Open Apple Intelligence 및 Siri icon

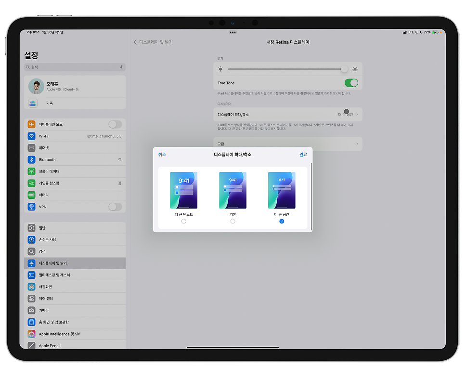pos(31,334)
